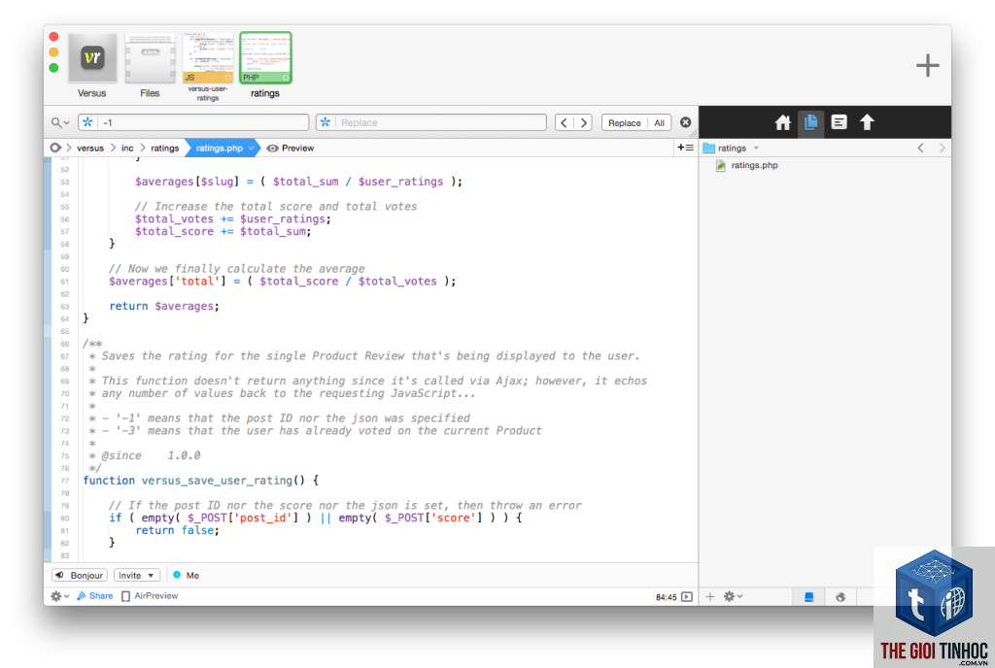Viewport: 995px width, 668px height.
Task: Show the sidebar Files pane
Action: point(810,122)
